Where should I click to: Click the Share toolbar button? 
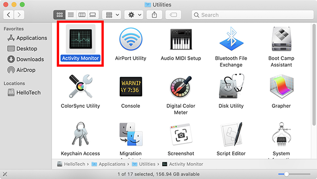tap(155, 15)
